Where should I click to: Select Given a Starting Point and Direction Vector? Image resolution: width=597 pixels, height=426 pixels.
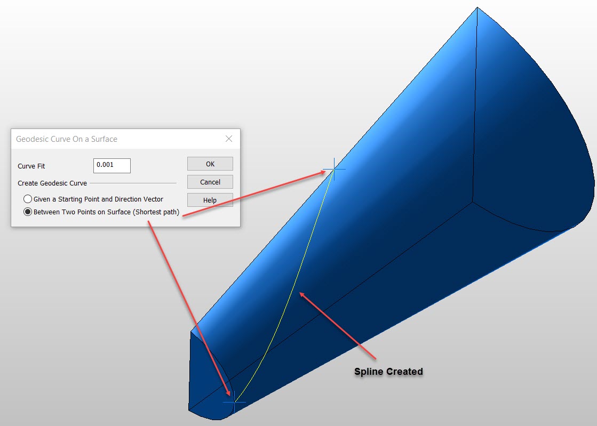(28, 199)
